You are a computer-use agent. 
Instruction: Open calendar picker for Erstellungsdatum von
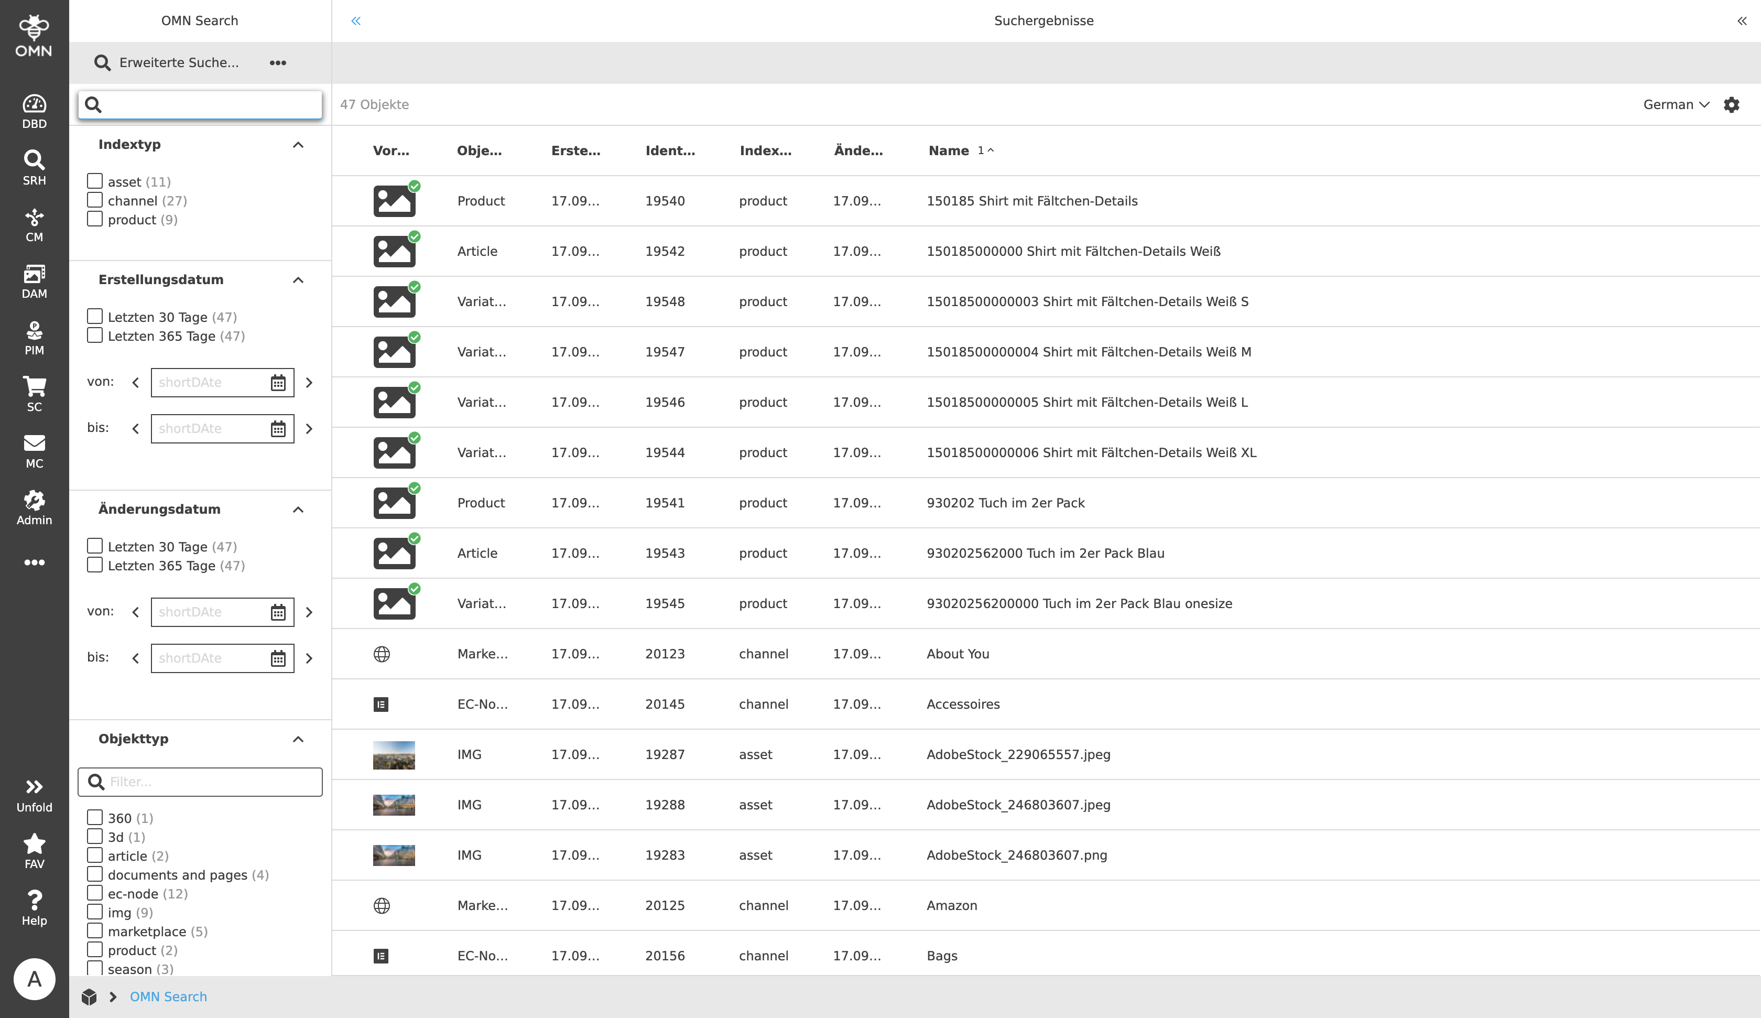click(278, 383)
